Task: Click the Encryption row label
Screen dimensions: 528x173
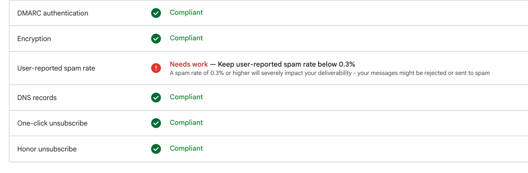Action: click(x=34, y=39)
